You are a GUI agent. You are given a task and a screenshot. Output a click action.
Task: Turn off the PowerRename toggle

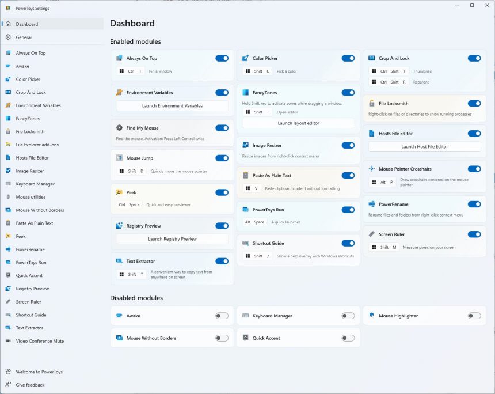[474, 204]
